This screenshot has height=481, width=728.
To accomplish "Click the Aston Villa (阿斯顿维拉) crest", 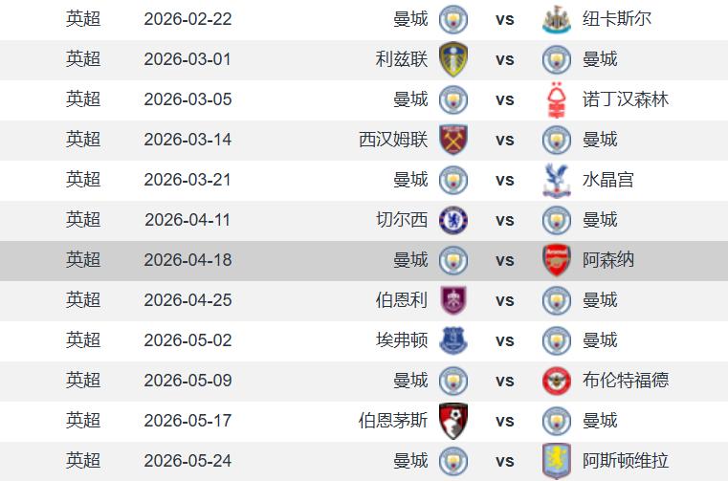I will (x=556, y=460).
